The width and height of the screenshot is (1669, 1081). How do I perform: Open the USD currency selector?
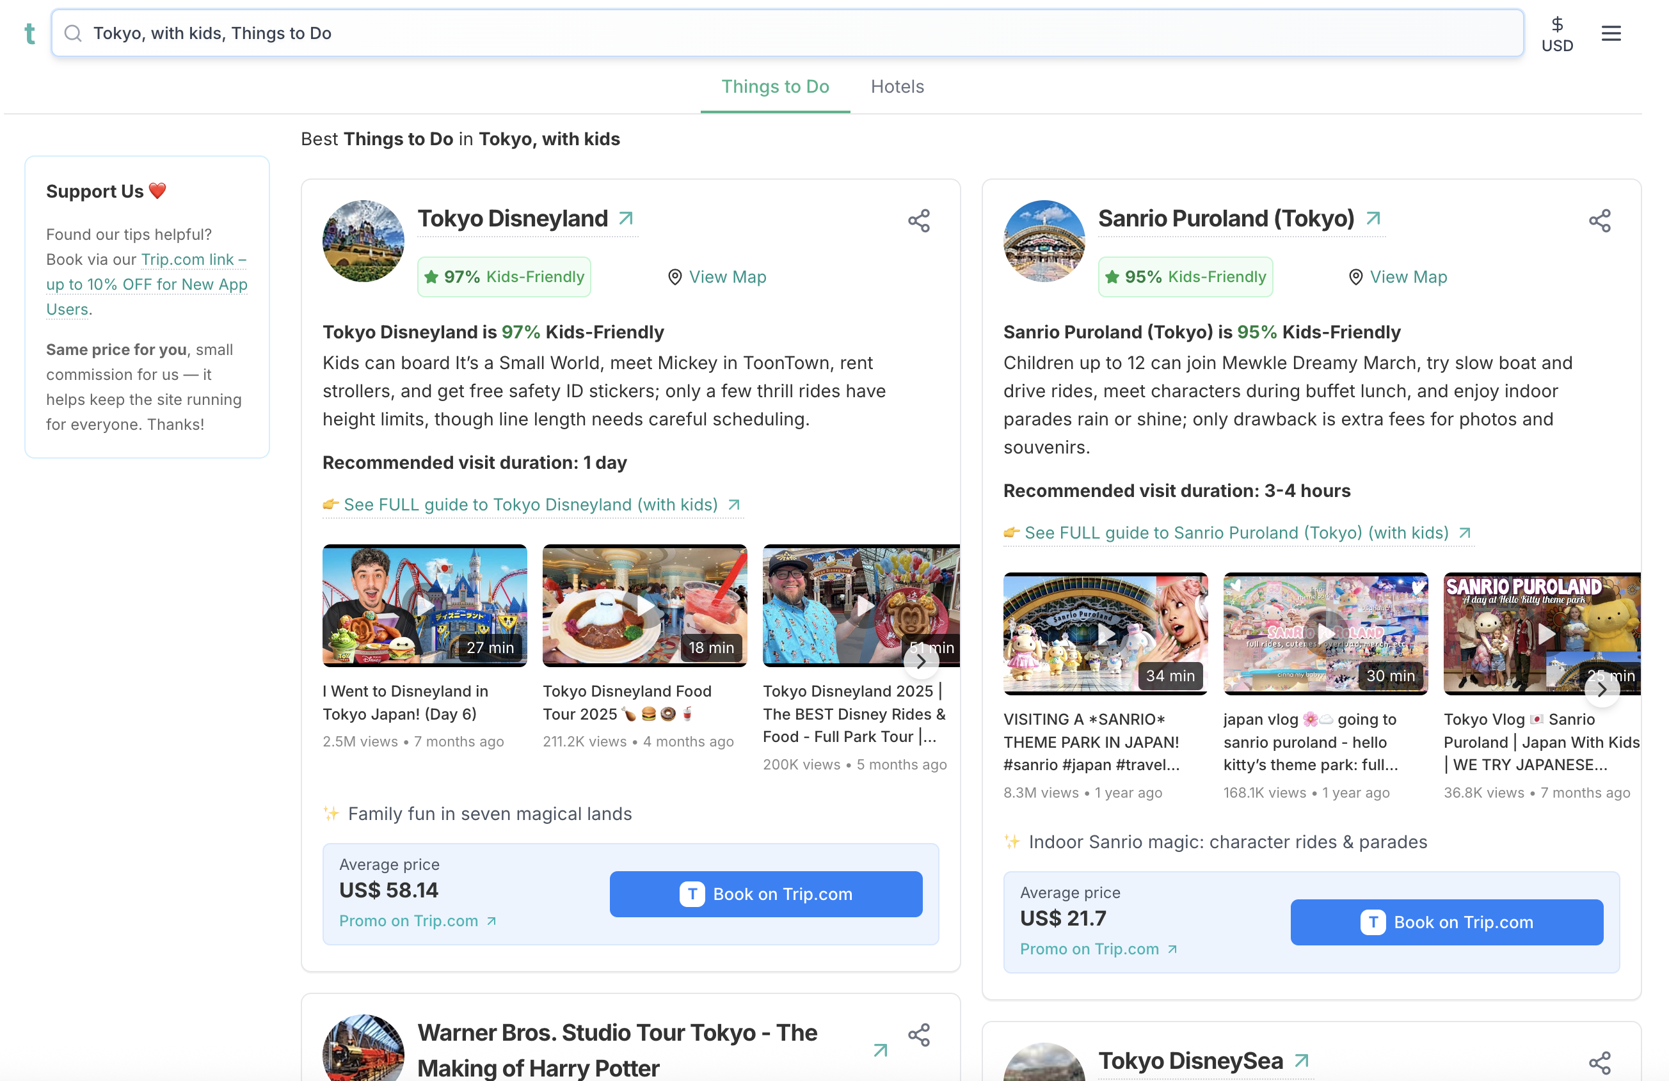1558,33
